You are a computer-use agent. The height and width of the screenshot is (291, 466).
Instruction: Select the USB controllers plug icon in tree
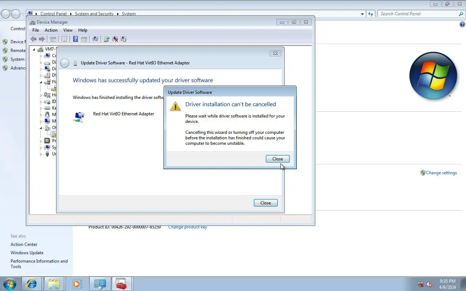(47, 154)
